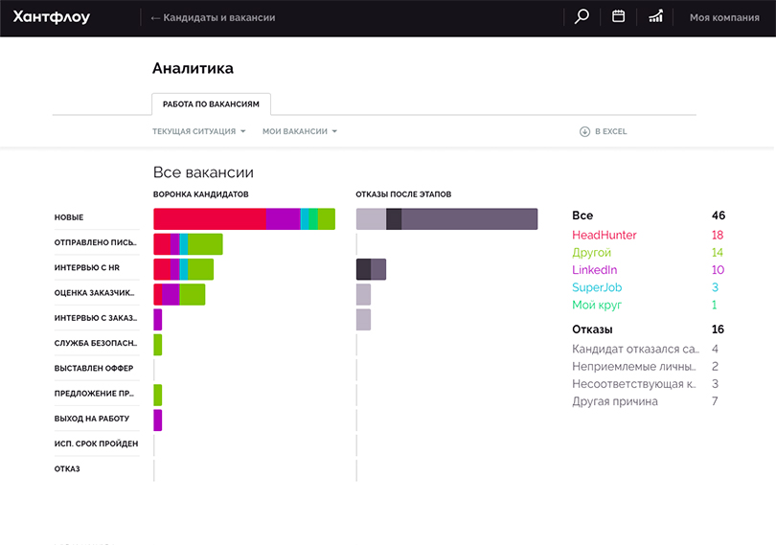Click the Хантфлоу logo
This screenshot has height=545, width=776.
click(x=52, y=17)
